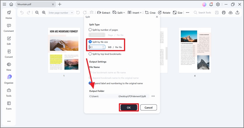
Task: Redo the last action
Action: click(29, 13)
